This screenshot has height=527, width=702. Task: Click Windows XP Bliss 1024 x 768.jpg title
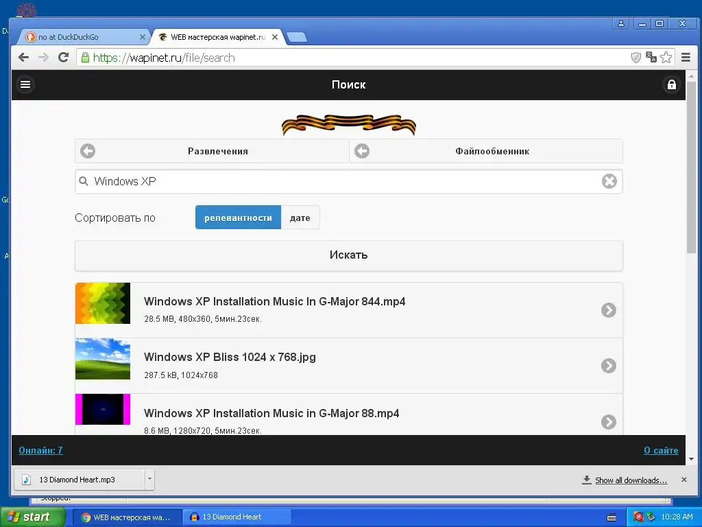click(230, 357)
